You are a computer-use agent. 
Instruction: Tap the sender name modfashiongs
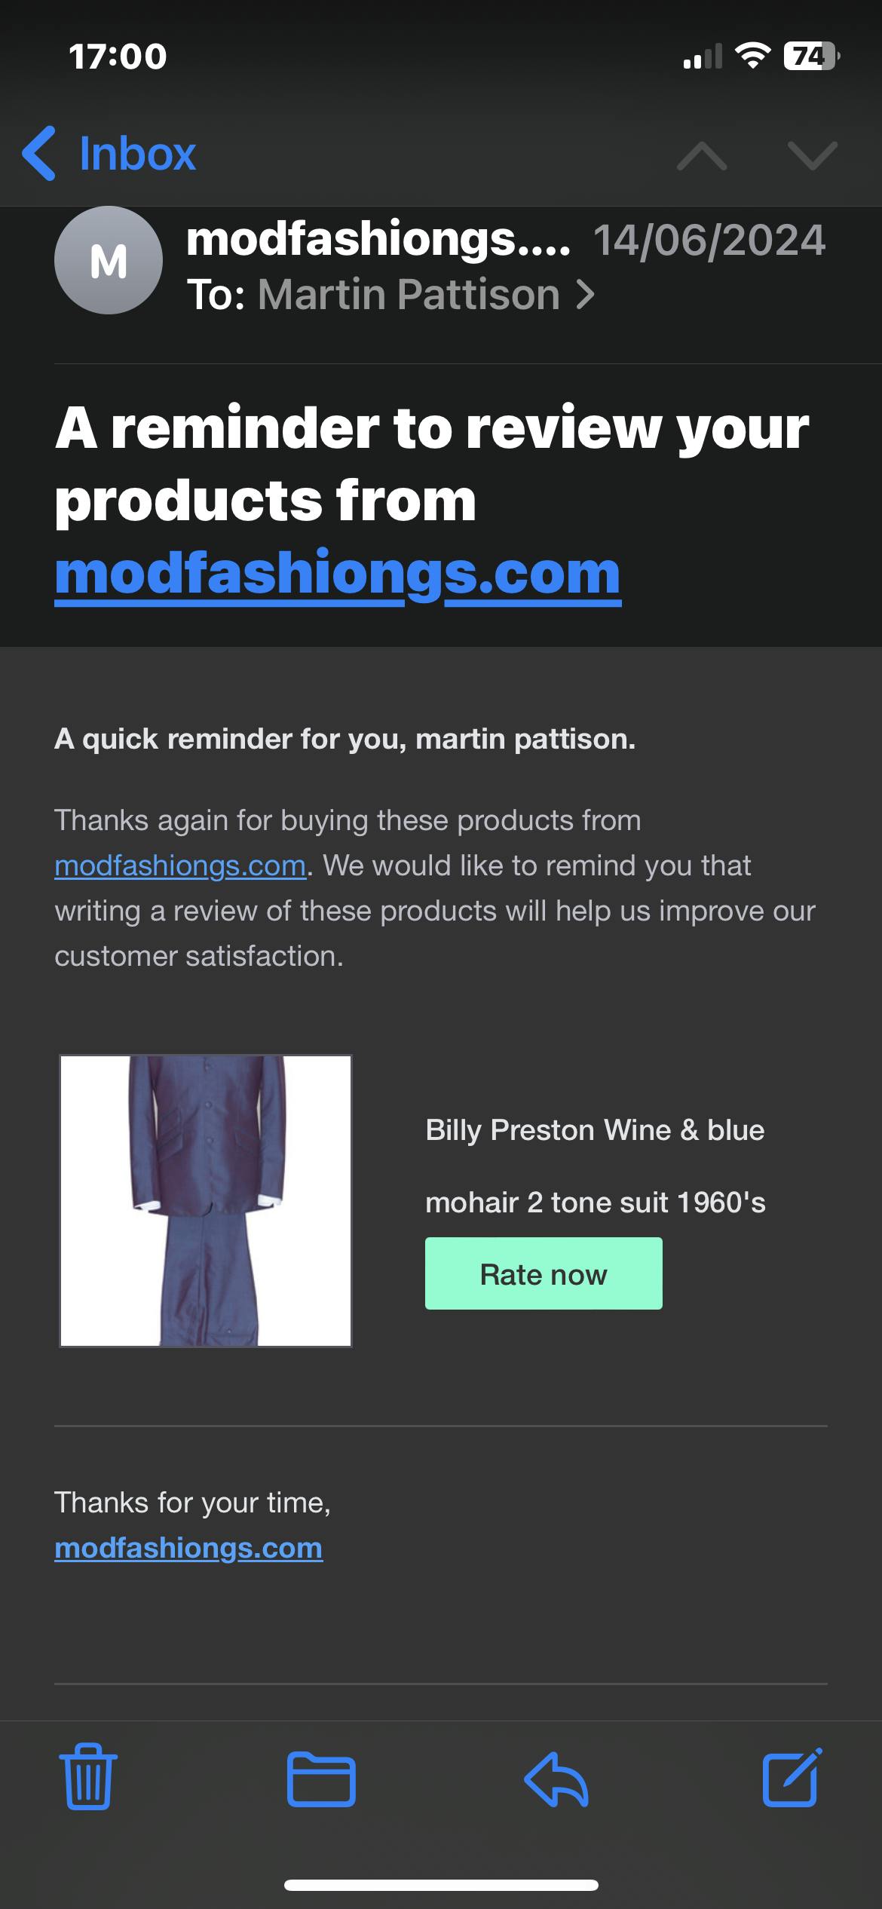pyautogui.click(x=378, y=240)
